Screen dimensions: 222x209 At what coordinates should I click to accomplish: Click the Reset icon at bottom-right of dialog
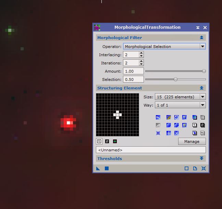203,168
